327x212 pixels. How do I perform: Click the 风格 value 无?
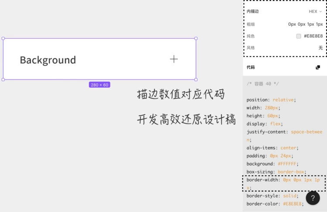tap(320, 48)
